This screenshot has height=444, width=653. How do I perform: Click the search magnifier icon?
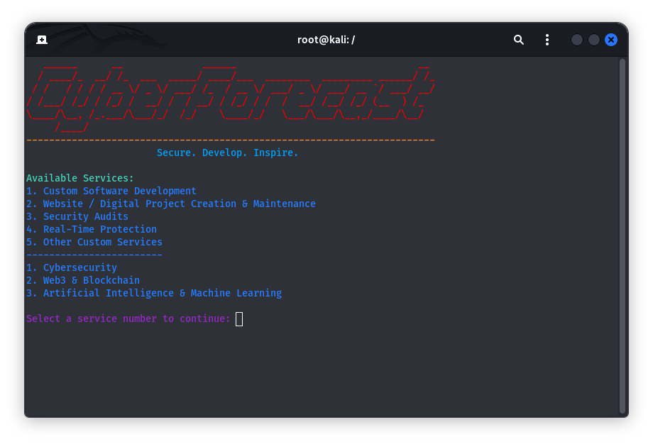519,40
